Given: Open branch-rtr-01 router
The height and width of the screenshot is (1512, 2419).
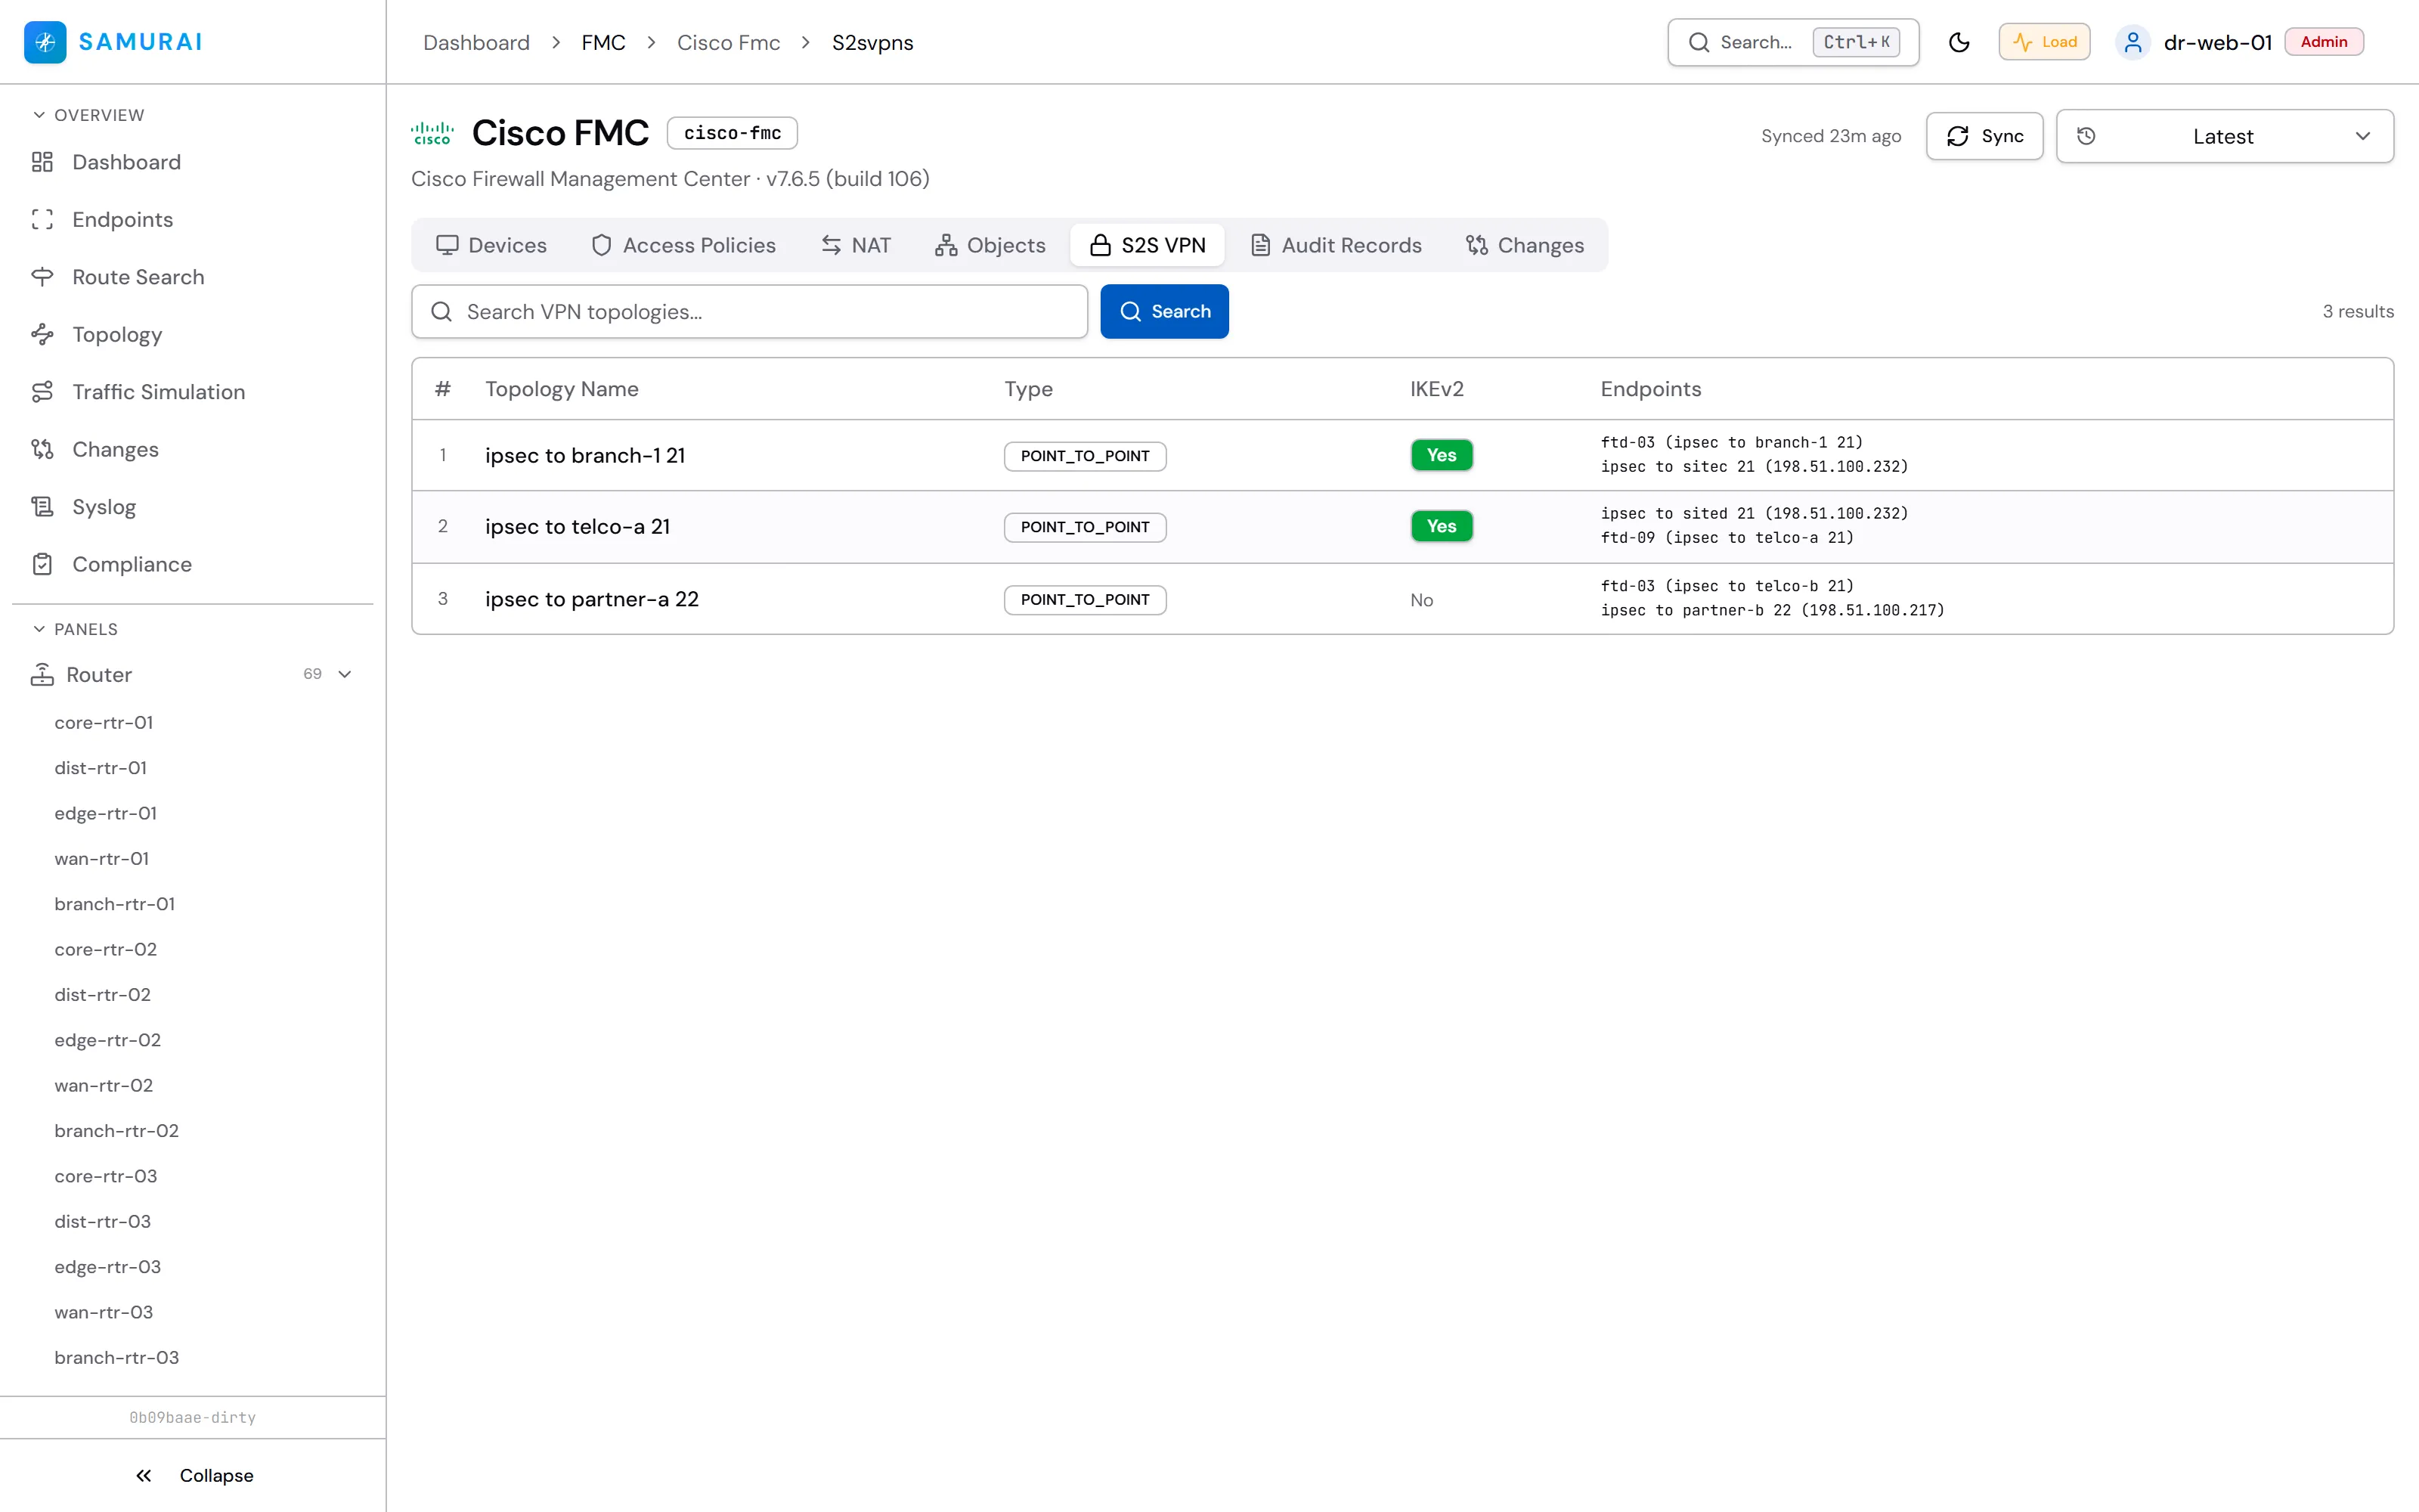Looking at the screenshot, I should tap(115, 904).
